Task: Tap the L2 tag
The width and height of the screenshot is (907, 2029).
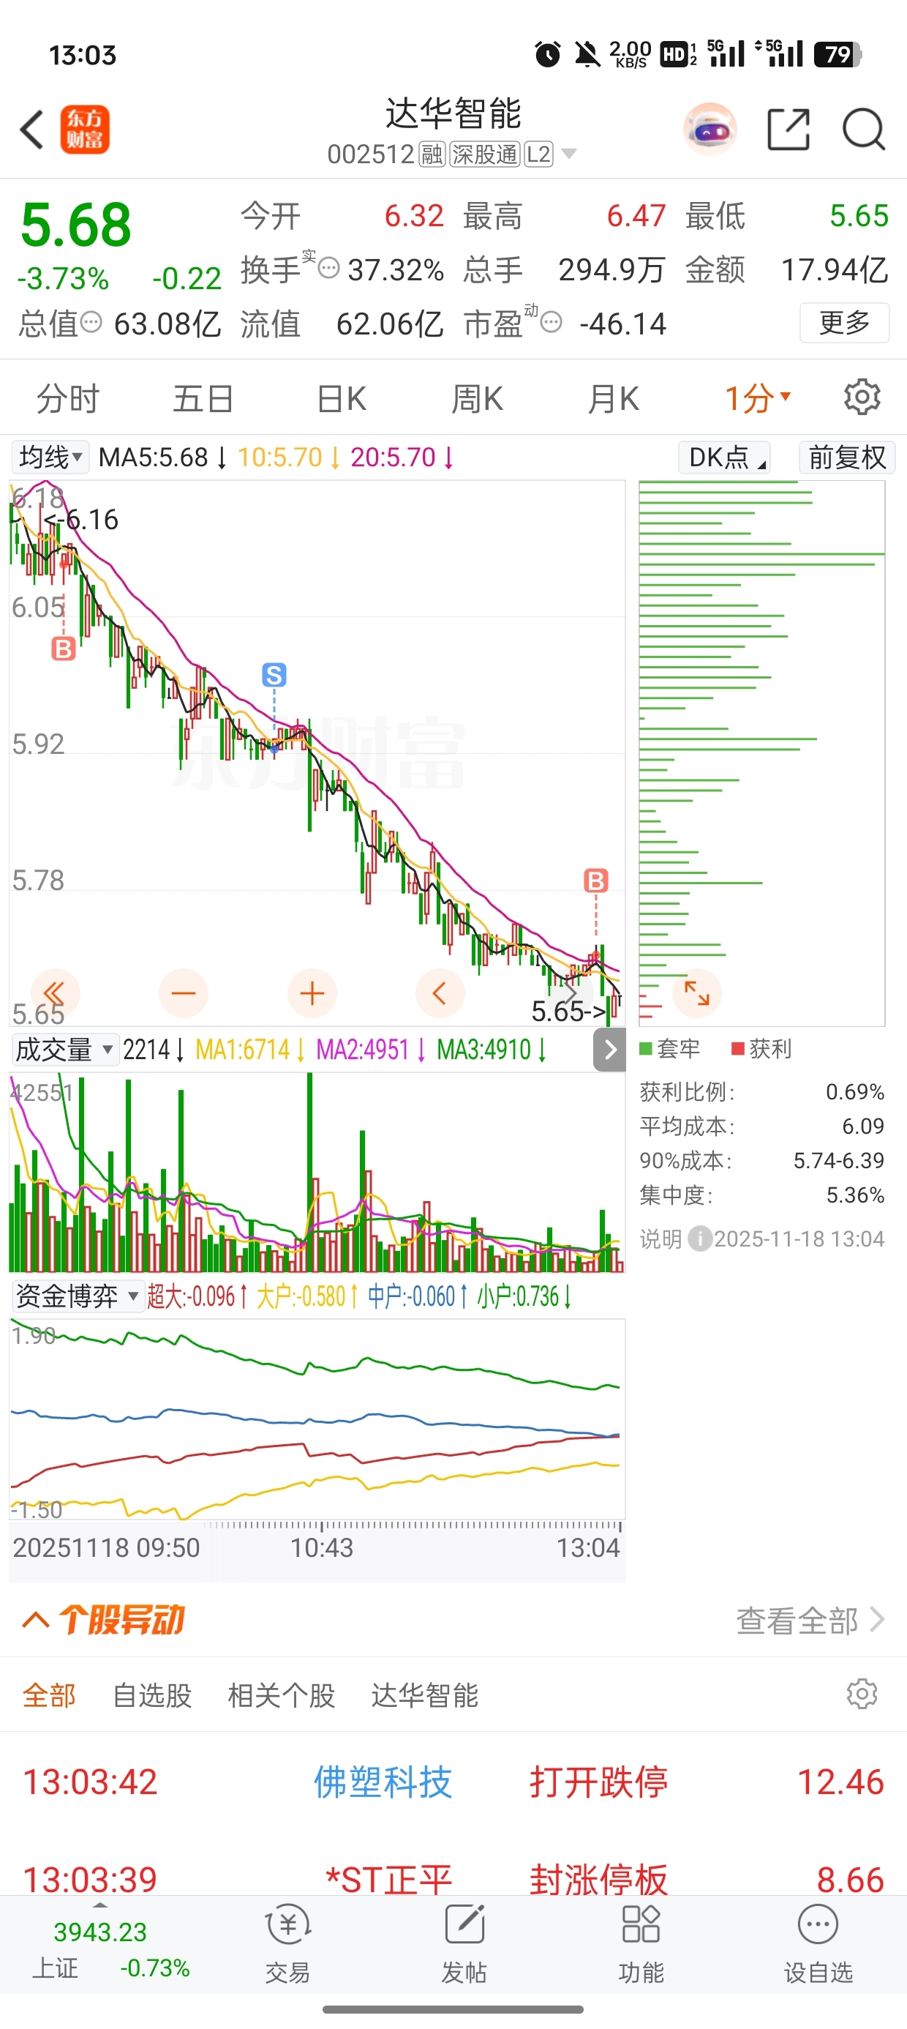Action: pyautogui.click(x=538, y=154)
